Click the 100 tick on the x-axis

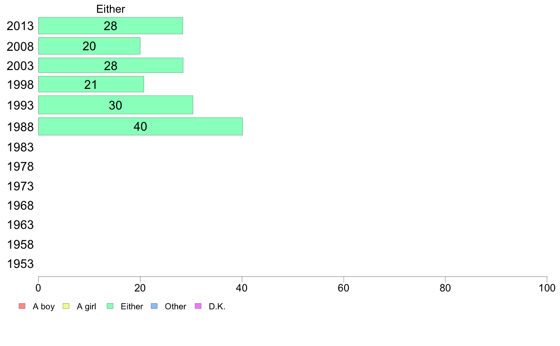coord(546,287)
